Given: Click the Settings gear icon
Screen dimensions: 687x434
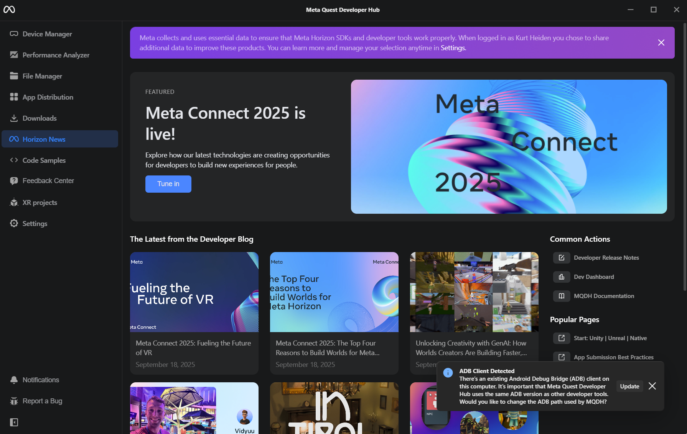Looking at the screenshot, I should 14,223.
